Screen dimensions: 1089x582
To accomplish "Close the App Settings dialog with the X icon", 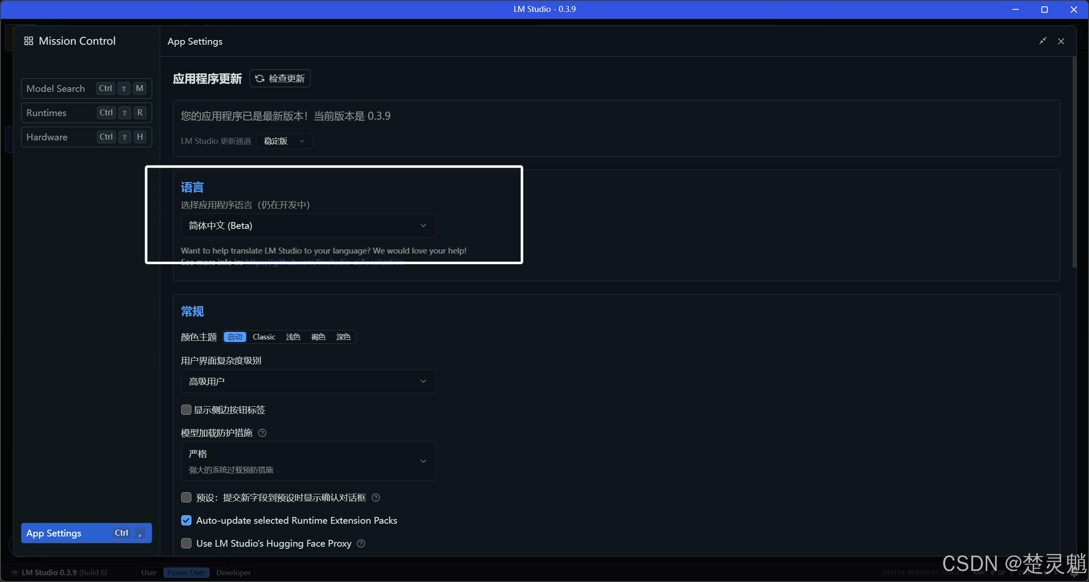I will [1061, 41].
